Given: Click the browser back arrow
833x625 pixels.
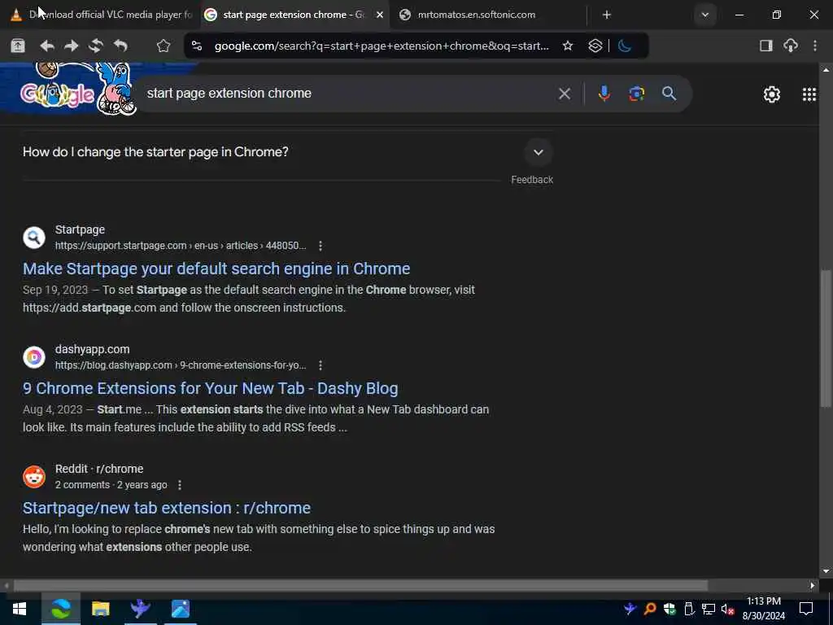Looking at the screenshot, I should (46, 46).
